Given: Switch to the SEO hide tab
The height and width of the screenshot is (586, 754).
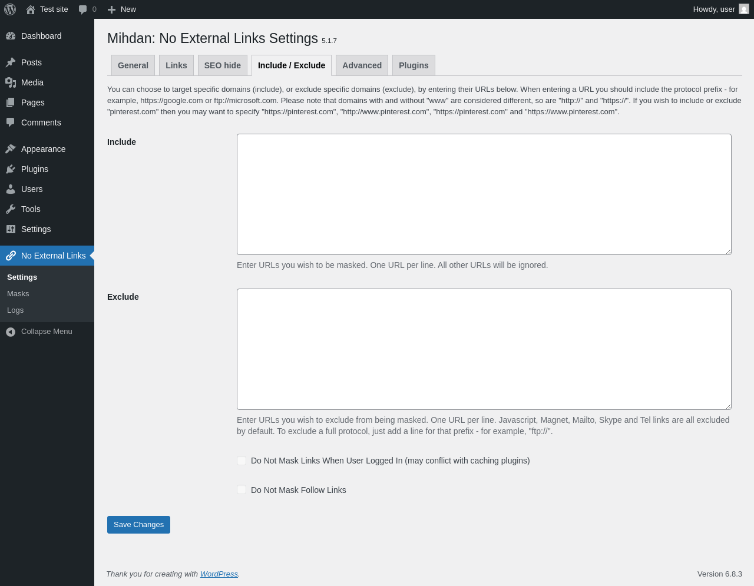Looking at the screenshot, I should (x=223, y=65).
